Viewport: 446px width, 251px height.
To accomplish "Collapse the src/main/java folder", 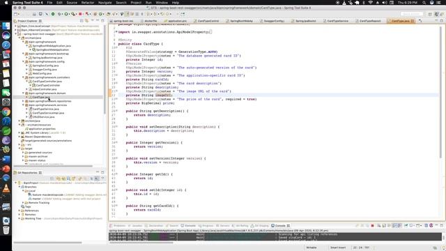I will (x=20, y=38).
